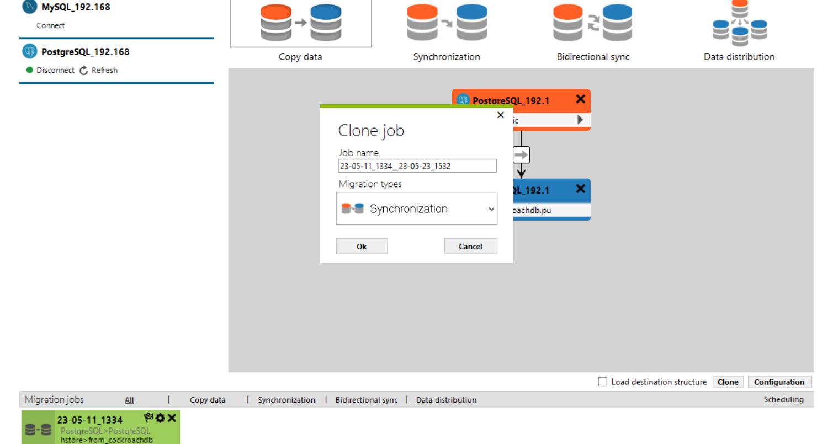Click PostgreSQL>PostgreSQL text on job card

pyautogui.click(x=105, y=431)
